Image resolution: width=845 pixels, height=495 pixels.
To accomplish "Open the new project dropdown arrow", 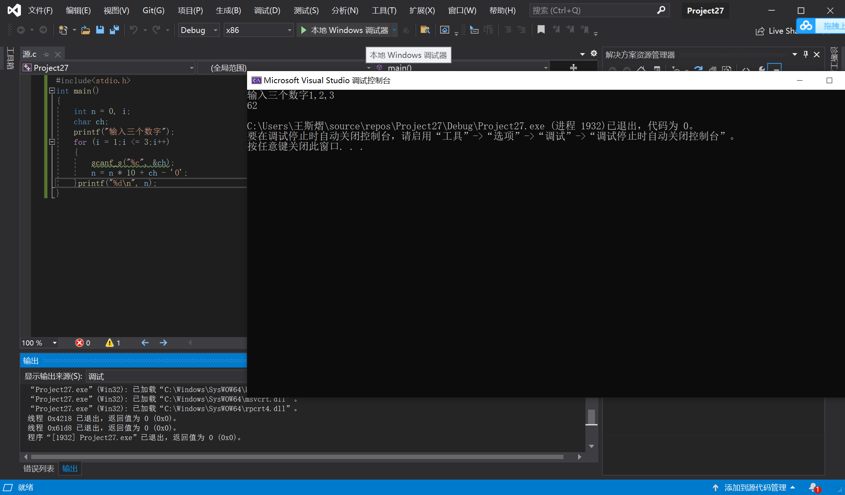I will 74,30.
